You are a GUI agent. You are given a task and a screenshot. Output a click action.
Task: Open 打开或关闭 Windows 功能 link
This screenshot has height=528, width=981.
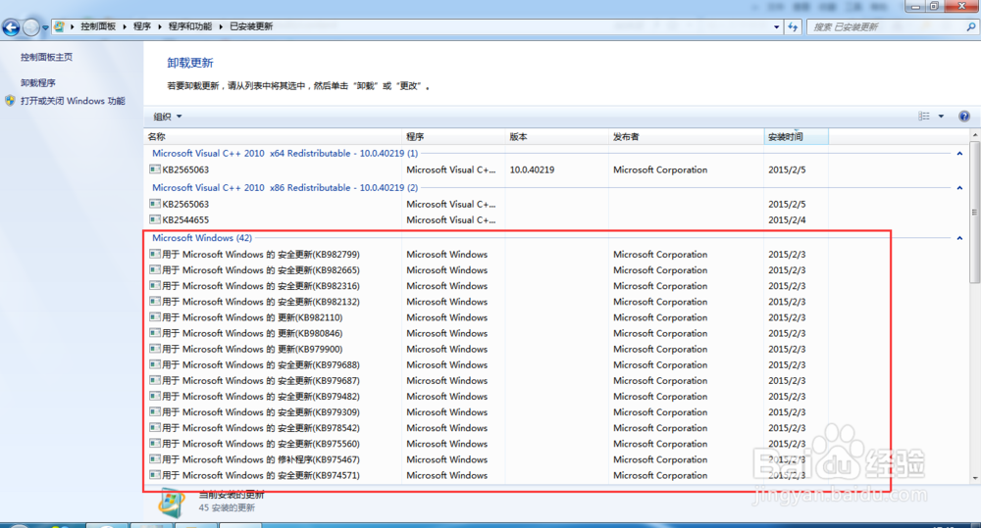(73, 101)
